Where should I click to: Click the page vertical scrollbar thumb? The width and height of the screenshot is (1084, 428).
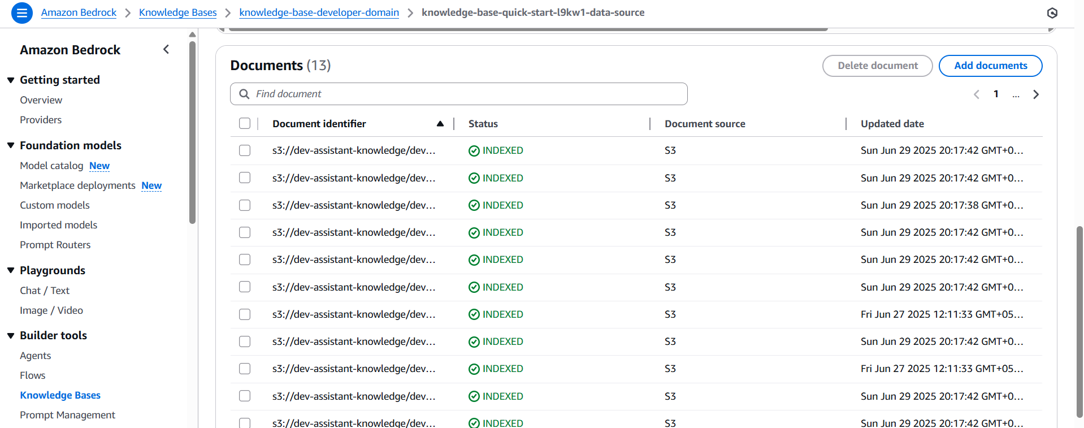click(x=1079, y=322)
